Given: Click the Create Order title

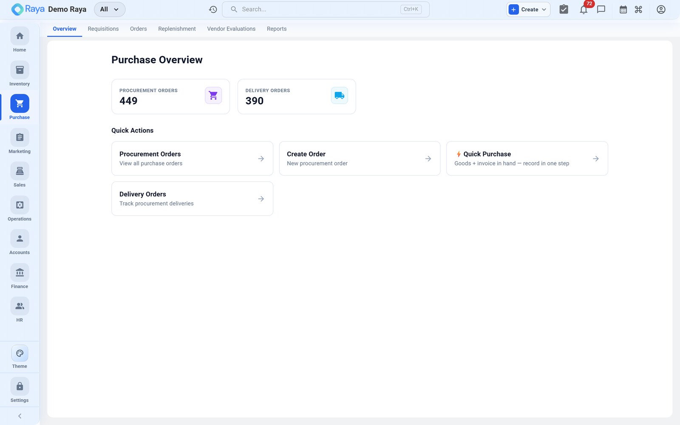Looking at the screenshot, I should coord(306,154).
